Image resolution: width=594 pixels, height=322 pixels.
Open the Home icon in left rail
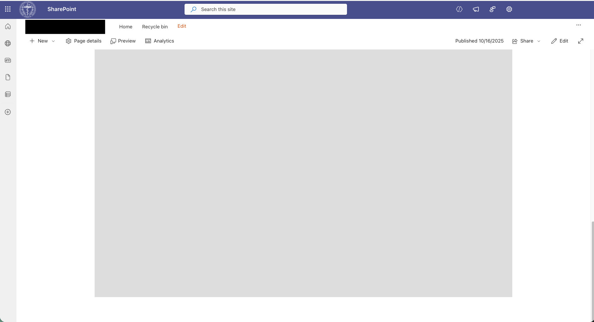click(x=8, y=26)
